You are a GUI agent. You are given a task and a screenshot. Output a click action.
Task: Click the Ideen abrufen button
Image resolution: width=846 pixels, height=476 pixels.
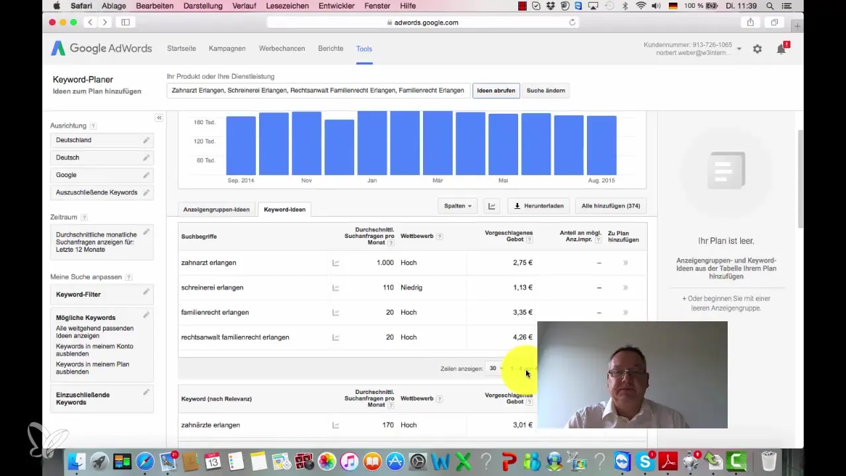[496, 91]
